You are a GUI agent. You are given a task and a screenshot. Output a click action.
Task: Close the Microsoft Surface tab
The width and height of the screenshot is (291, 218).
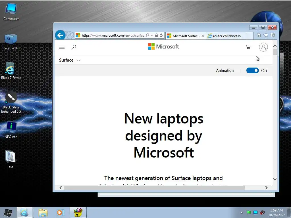[x=203, y=36]
